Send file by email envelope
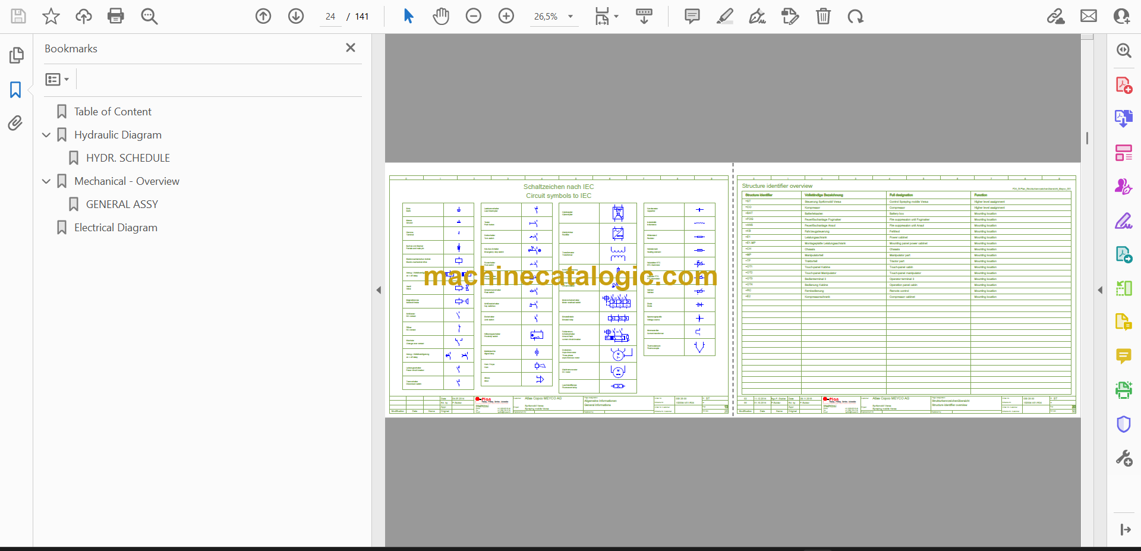The image size is (1141, 551). tap(1089, 16)
